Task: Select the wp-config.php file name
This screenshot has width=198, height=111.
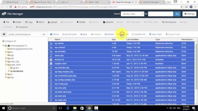Action: pyautogui.click(x=61, y=84)
